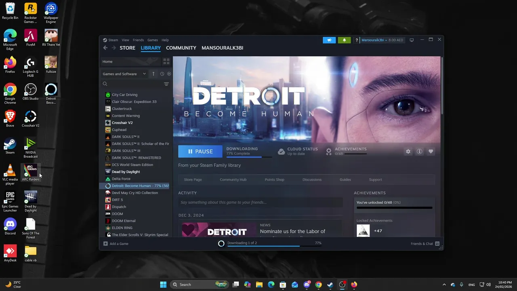Image resolution: width=517 pixels, height=291 pixels.
Task: Open Friends & Chat grid icon
Action: [437, 244]
